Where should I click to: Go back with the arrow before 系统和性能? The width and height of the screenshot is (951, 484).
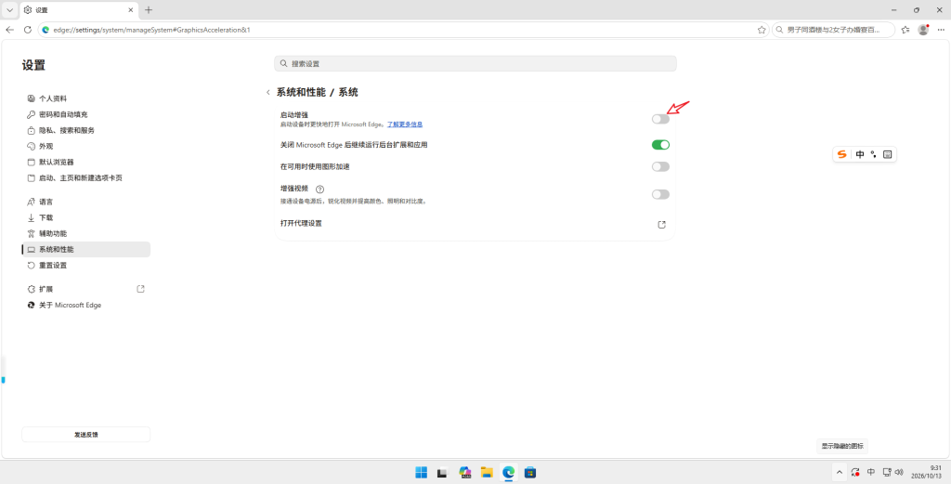tap(268, 93)
